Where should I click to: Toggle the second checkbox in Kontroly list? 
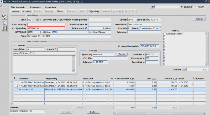(x=165, y=37)
